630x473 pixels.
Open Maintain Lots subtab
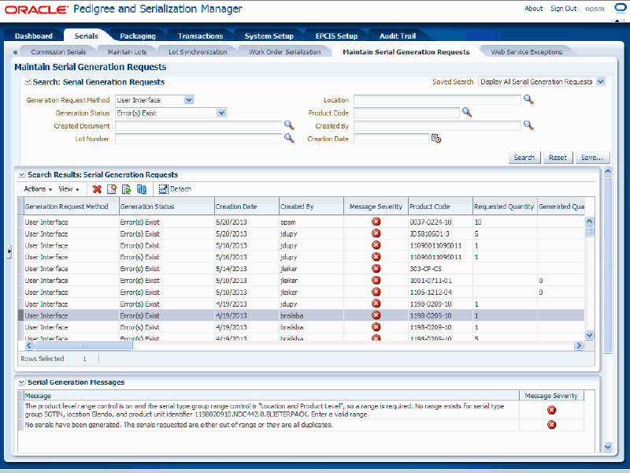point(128,52)
